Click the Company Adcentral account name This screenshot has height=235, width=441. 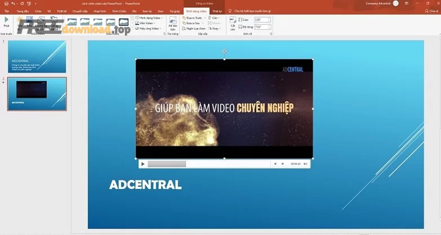click(x=378, y=3)
